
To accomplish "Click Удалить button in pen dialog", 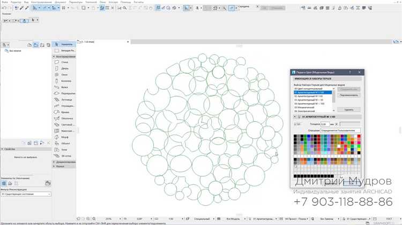I will (x=349, y=110).
